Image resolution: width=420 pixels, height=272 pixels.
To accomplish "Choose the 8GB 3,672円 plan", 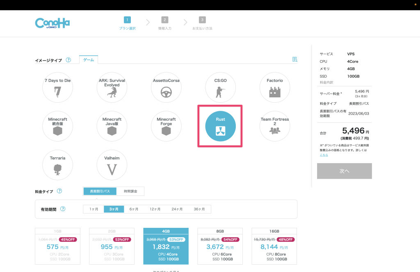I will pyautogui.click(x=220, y=246).
